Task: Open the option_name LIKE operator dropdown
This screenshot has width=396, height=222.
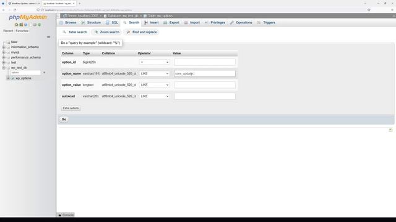Action: (154, 73)
